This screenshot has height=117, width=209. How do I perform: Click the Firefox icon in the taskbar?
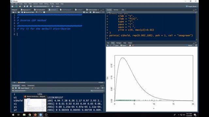pos(35,115)
